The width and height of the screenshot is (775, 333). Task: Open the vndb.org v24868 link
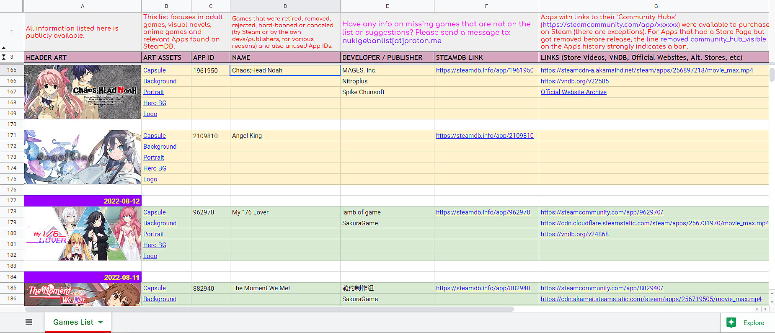coord(574,234)
